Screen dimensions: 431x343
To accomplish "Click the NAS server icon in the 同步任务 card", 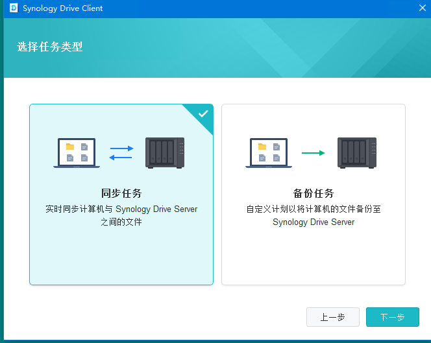I will [165, 153].
